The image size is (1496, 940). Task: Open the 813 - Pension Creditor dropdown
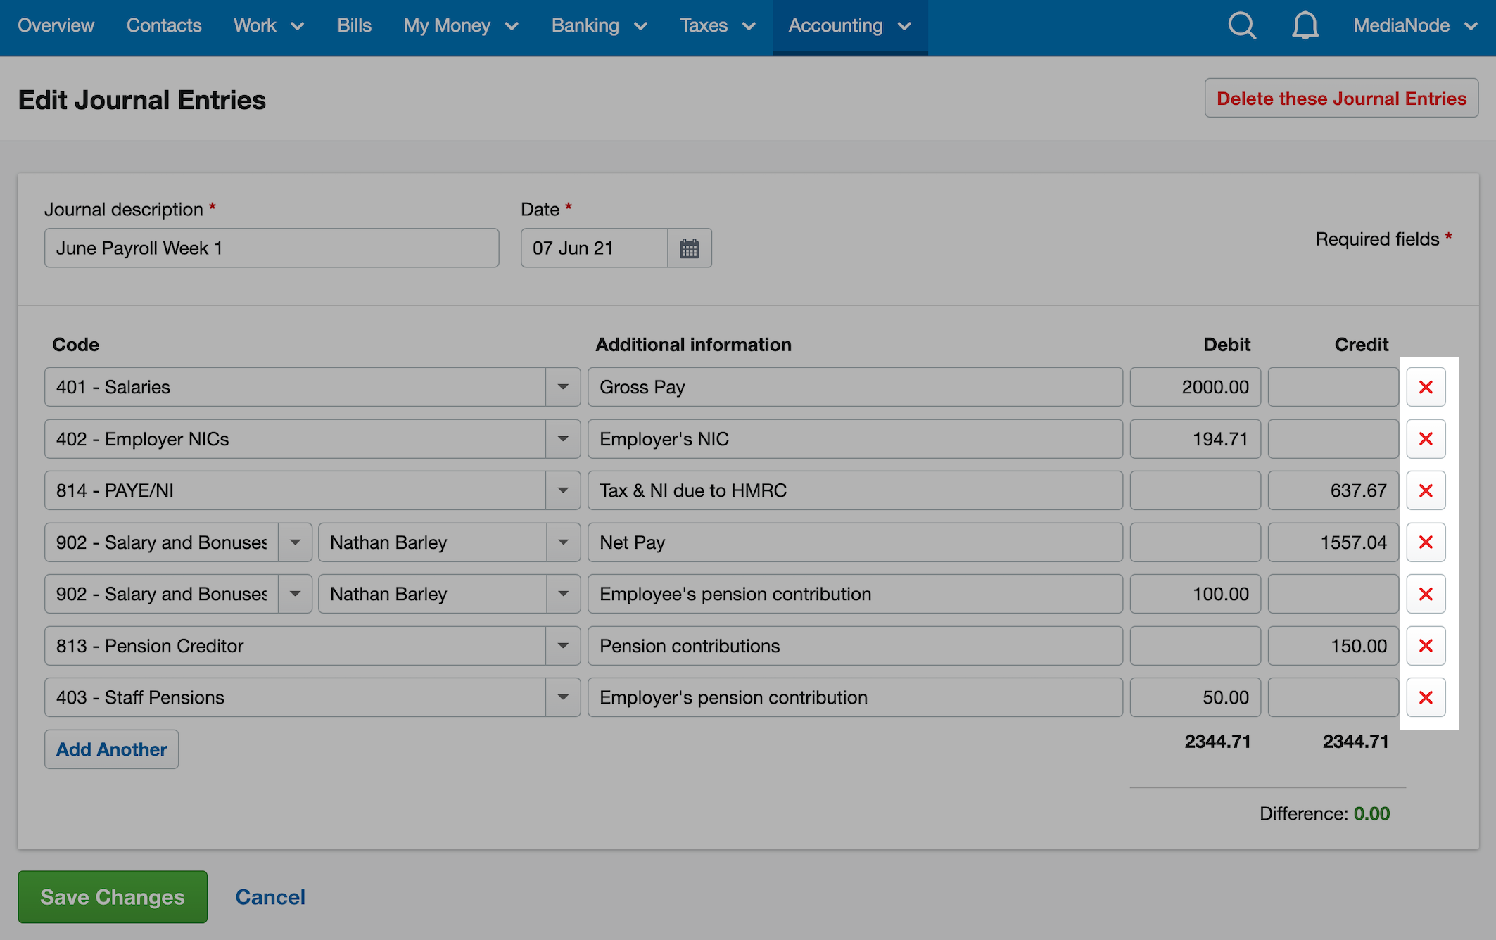[x=563, y=646]
